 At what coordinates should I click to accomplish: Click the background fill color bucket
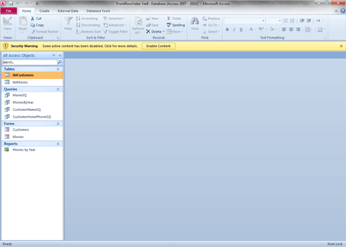point(271,29)
